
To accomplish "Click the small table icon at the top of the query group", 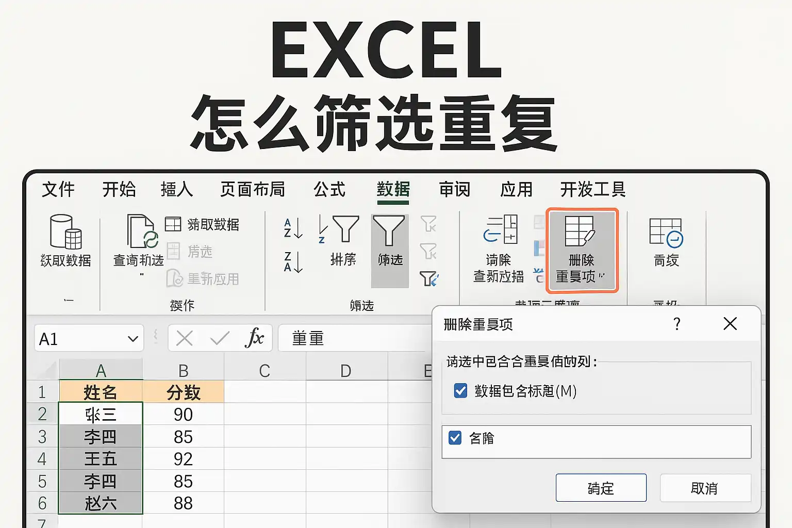I will pos(173,224).
